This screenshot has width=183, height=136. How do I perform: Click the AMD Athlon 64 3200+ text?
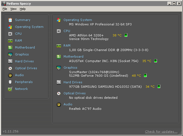86,35
